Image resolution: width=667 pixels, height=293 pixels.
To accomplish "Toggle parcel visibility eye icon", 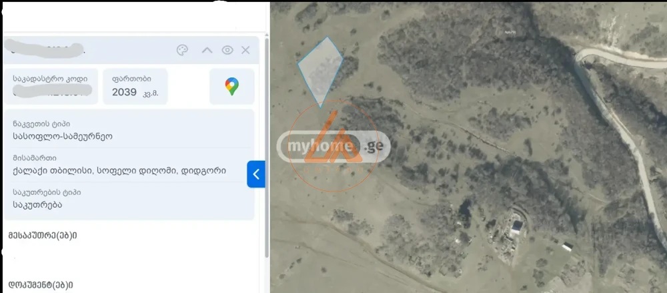I will click(227, 50).
